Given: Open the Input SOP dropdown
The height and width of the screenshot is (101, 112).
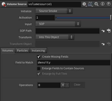Looking at the screenshot, I should tap(58, 24).
